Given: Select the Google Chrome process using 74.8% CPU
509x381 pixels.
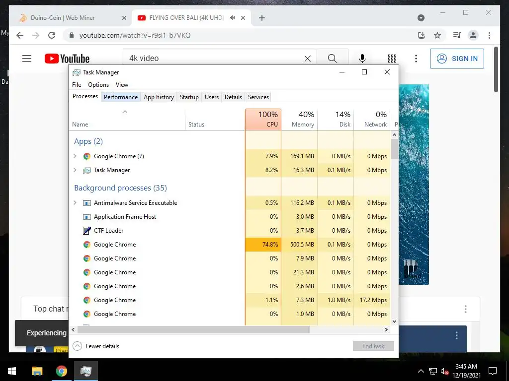Looking at the screenshot, I should [x=230, y=245].
